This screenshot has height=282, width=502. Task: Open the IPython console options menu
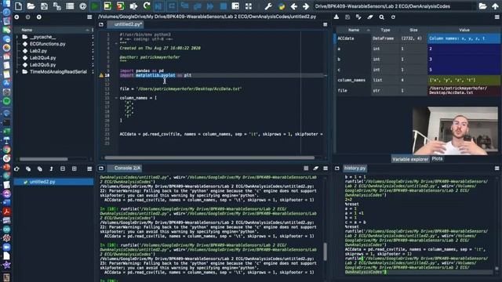pyautogui.click(x=326, y=168)
